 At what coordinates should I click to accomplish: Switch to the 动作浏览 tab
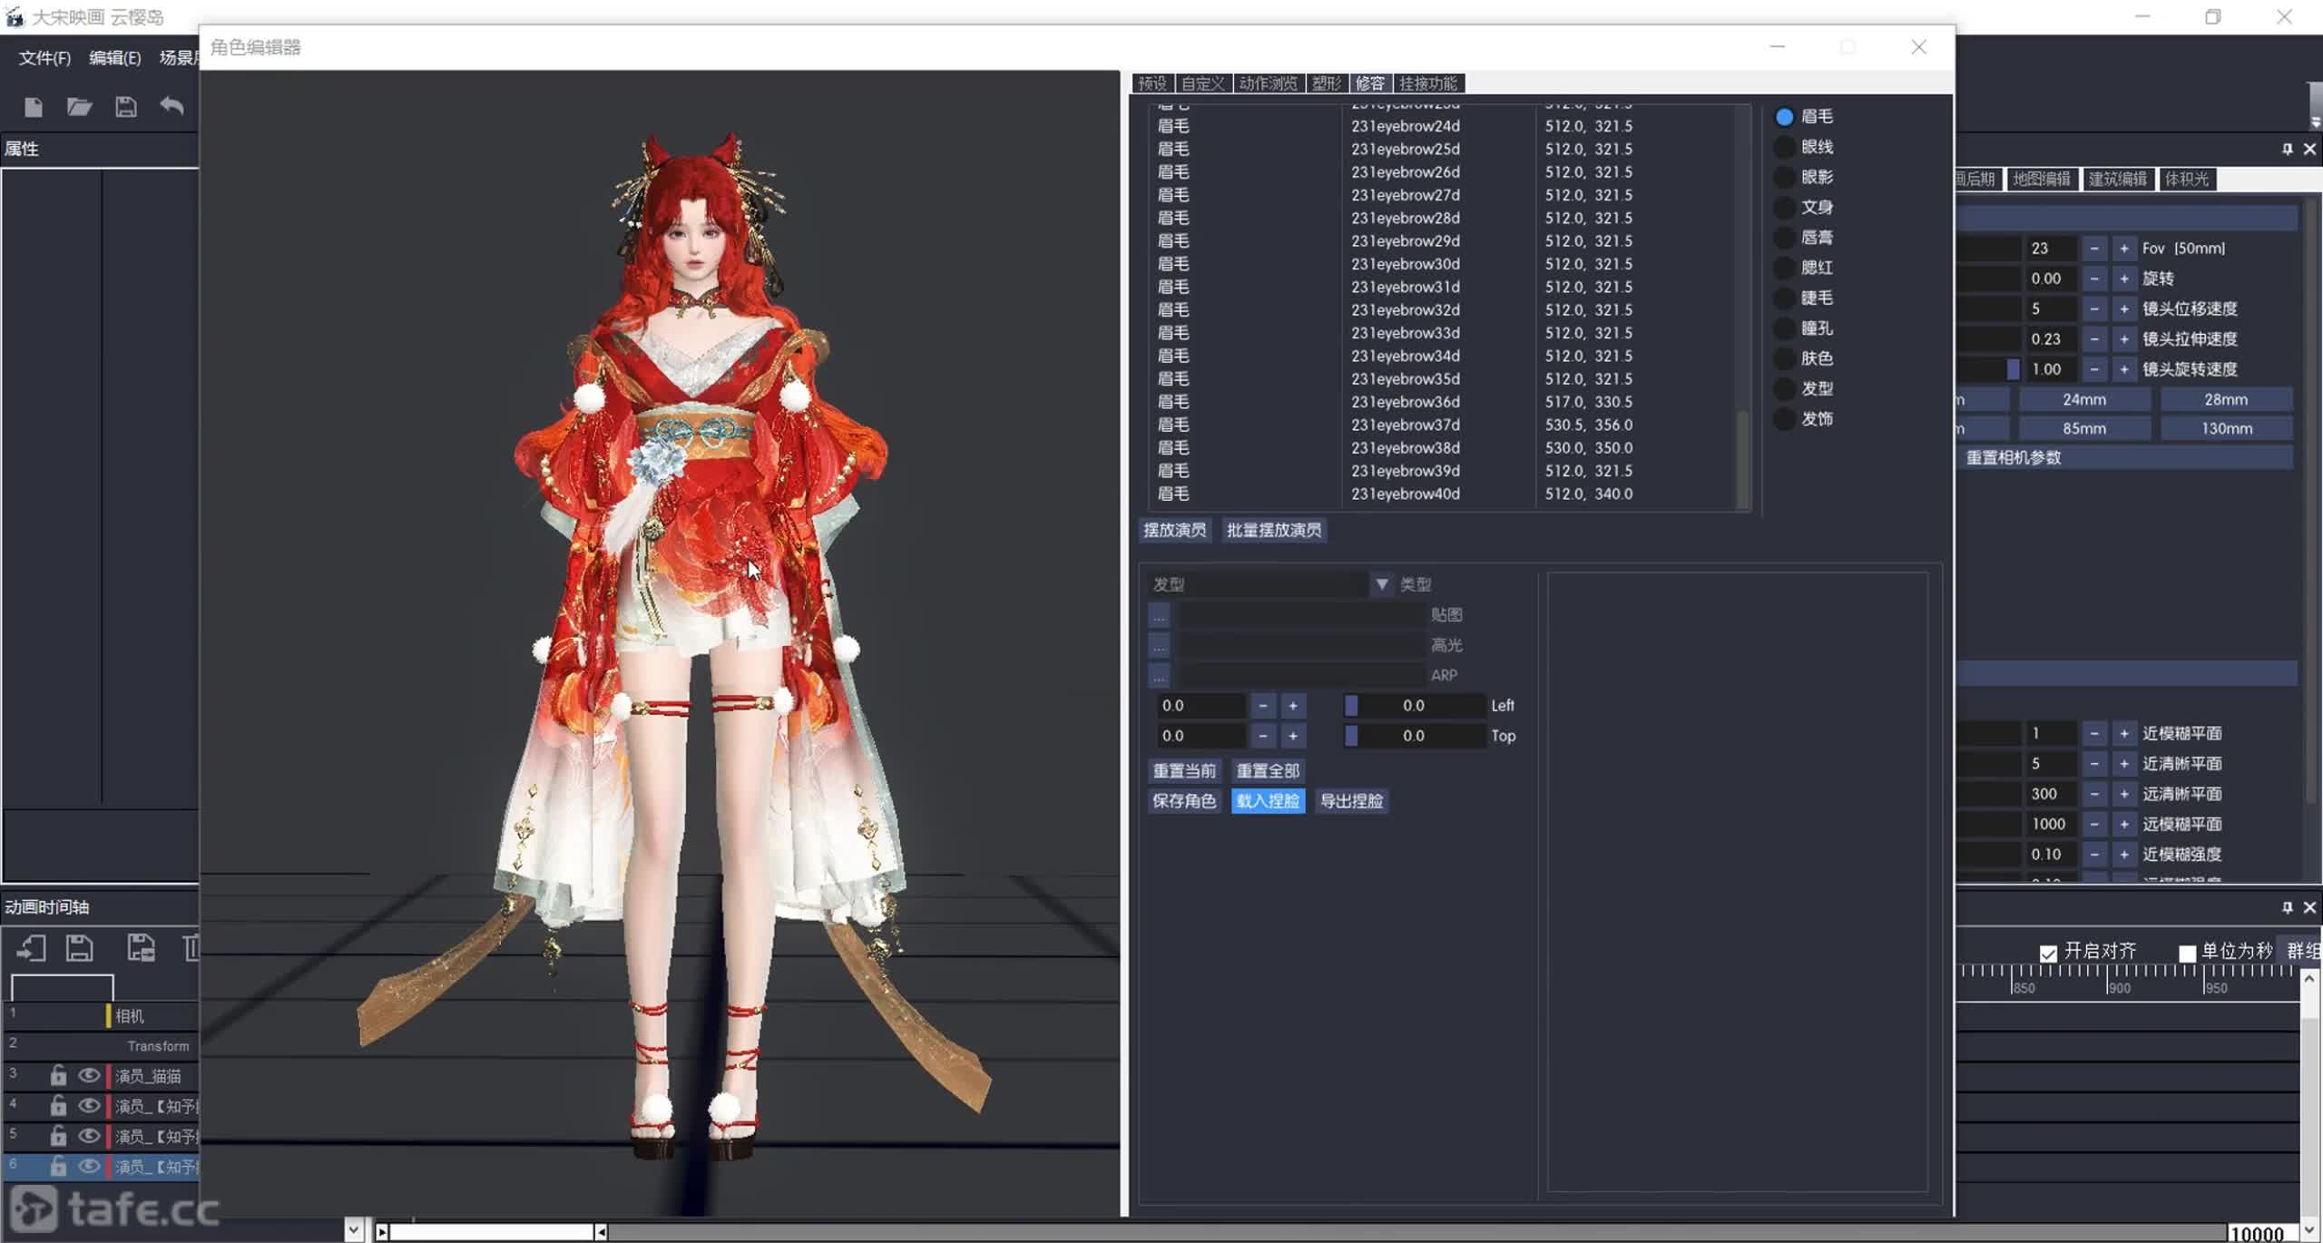point(1268,83)
